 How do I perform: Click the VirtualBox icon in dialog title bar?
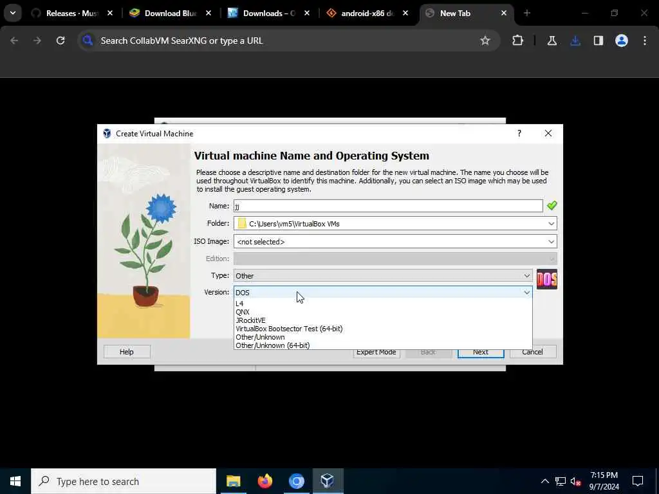(x=107, y=134)
